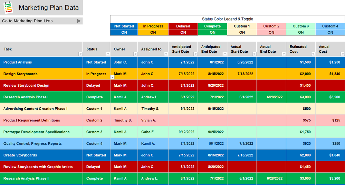Go to Marketing Plan Lists
This screenshot has height=185, width=345.
[x=41, y=21]
